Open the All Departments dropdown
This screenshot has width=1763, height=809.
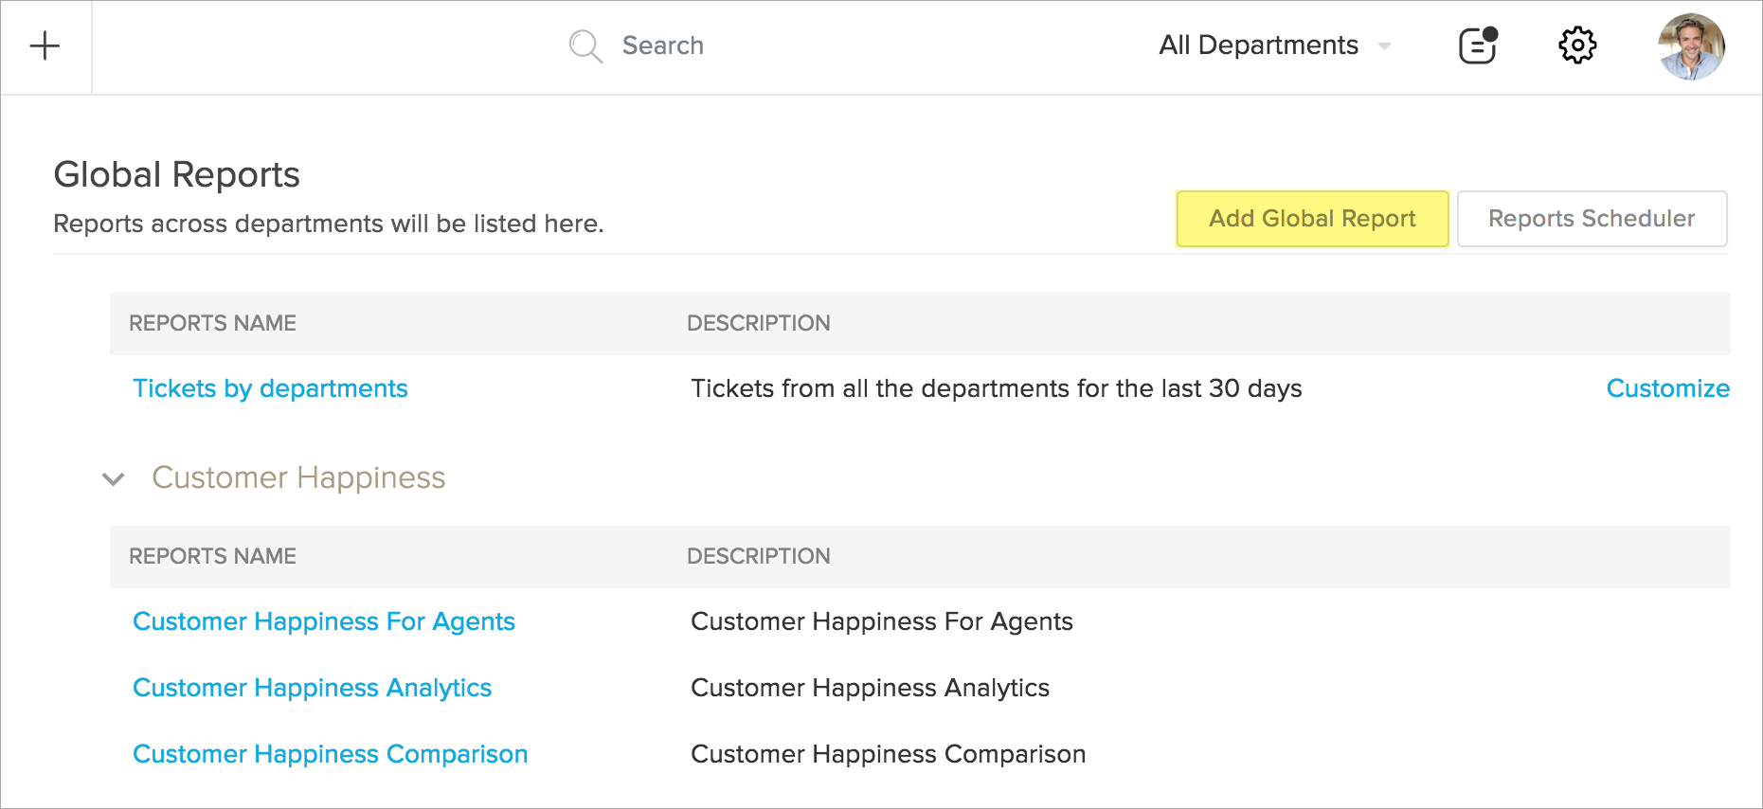(1258, 45)
